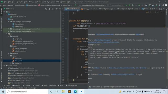Open the Resource Manager side button
This screenshot has width=168, height=94.
tap(1, 24)
